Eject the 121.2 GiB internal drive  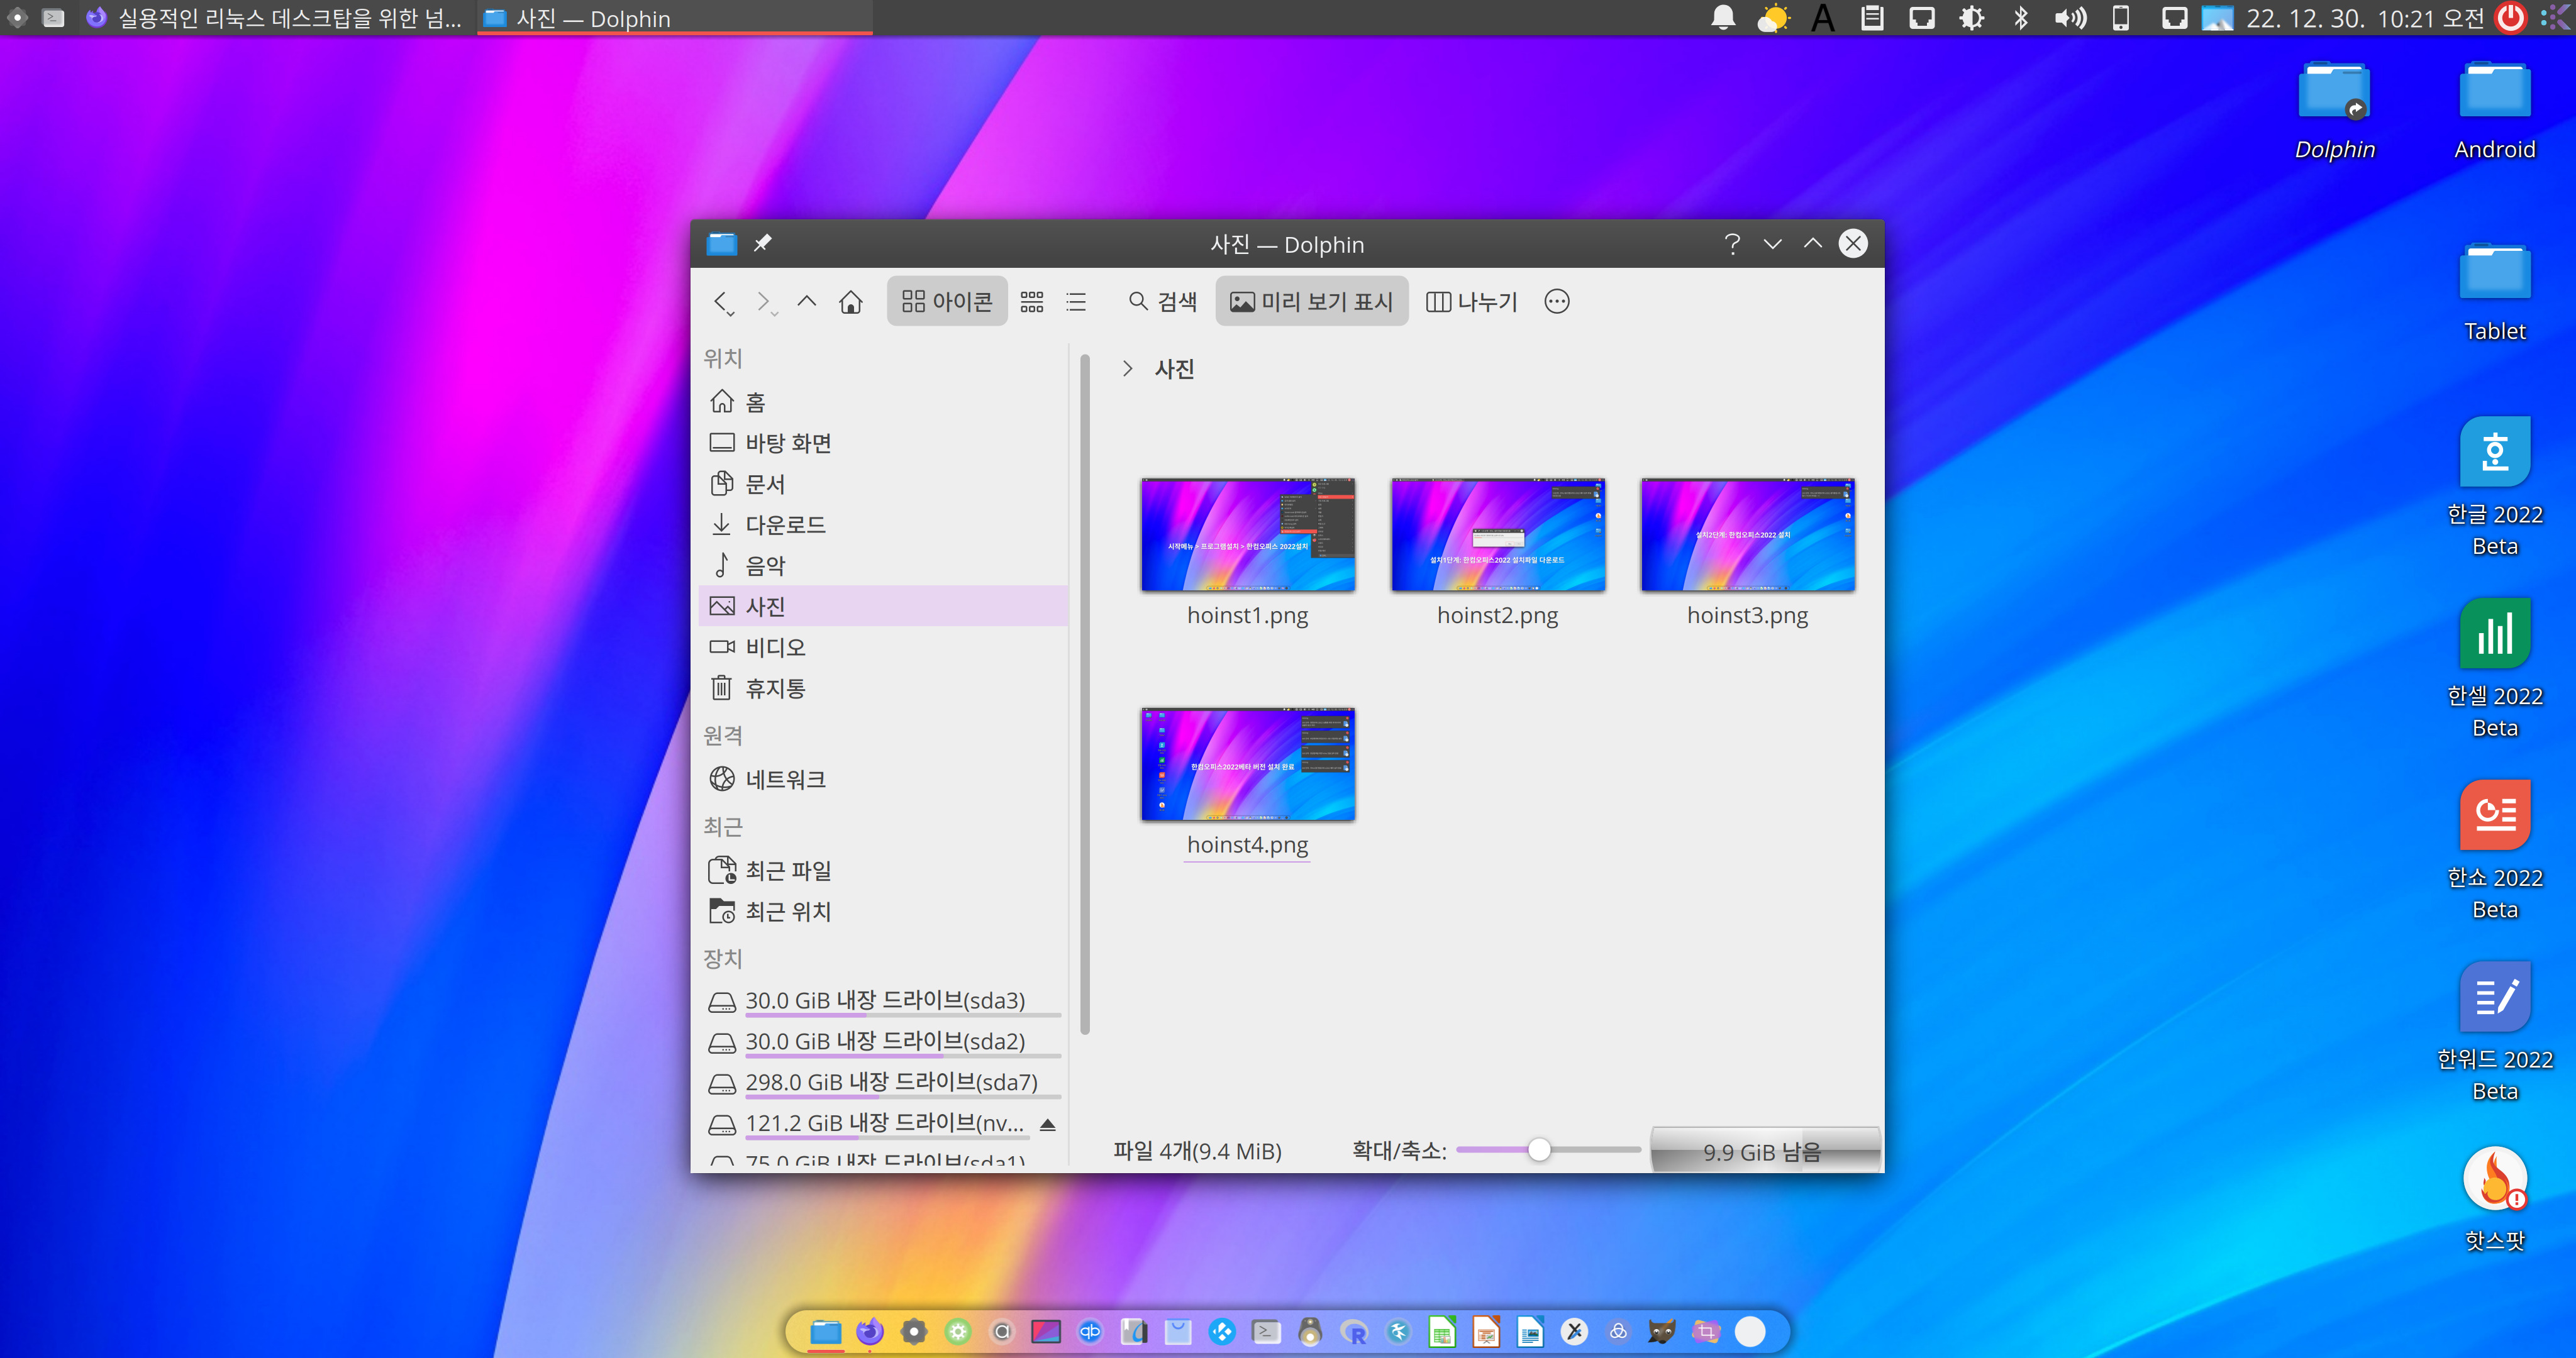pyautogui.click(x=1047, y=1124)
